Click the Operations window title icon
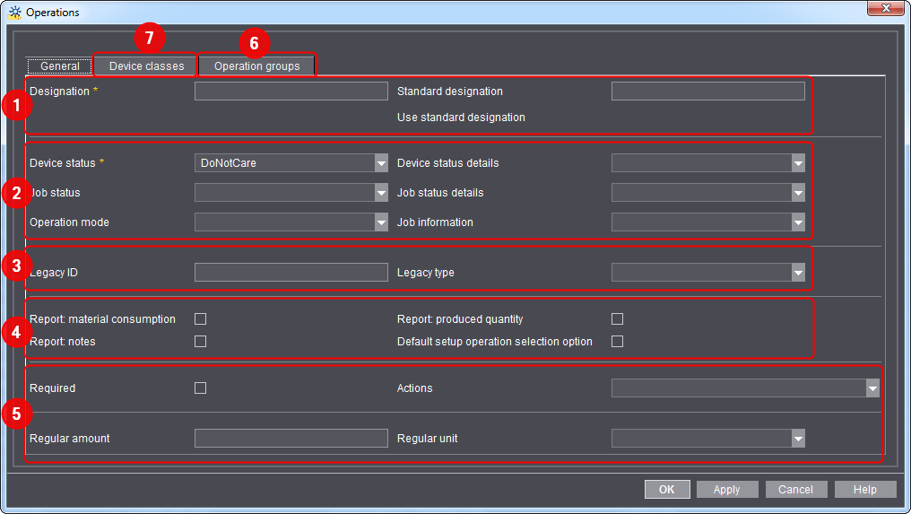 [14, 13]
